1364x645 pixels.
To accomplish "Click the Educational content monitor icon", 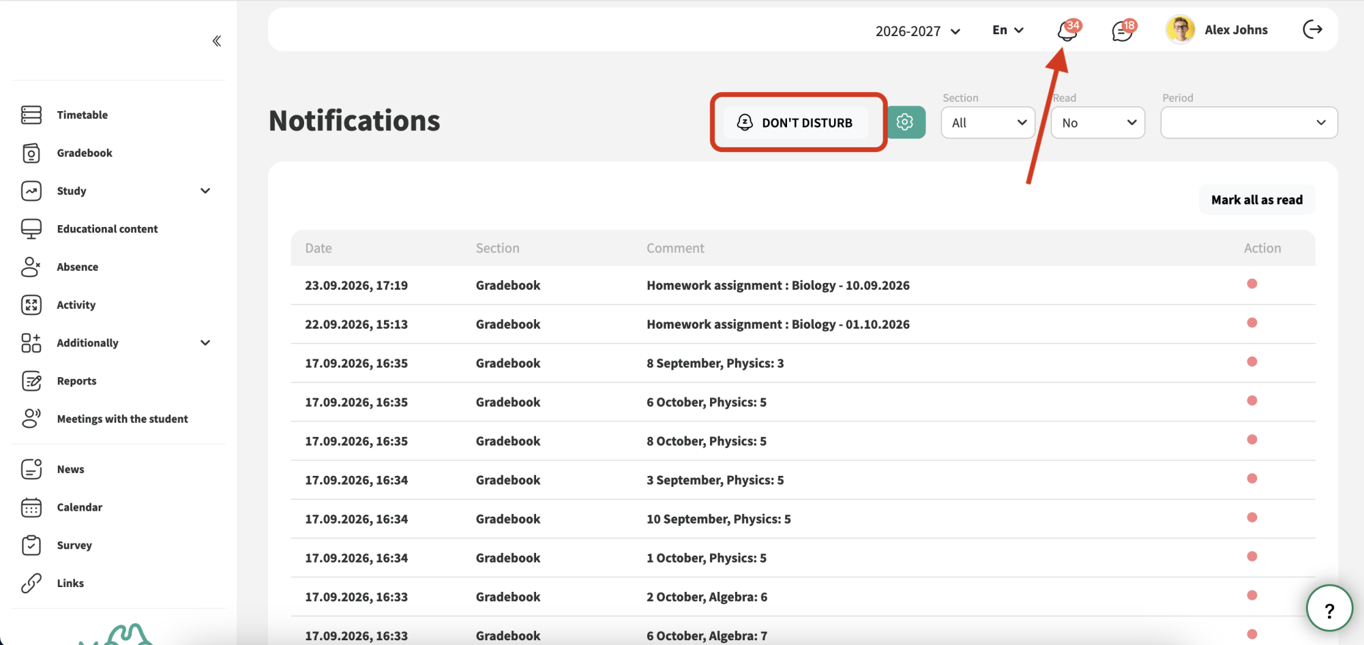I will [x=31, y=228].
